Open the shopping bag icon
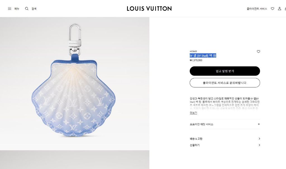Screen dimensions: 286x169 pos(285,9)
